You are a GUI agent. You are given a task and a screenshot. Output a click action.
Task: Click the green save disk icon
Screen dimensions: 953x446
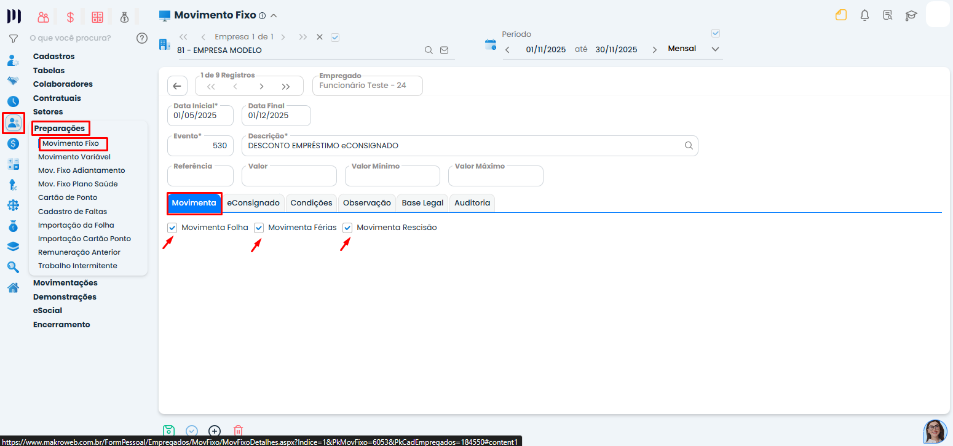(x=168, y=431)
